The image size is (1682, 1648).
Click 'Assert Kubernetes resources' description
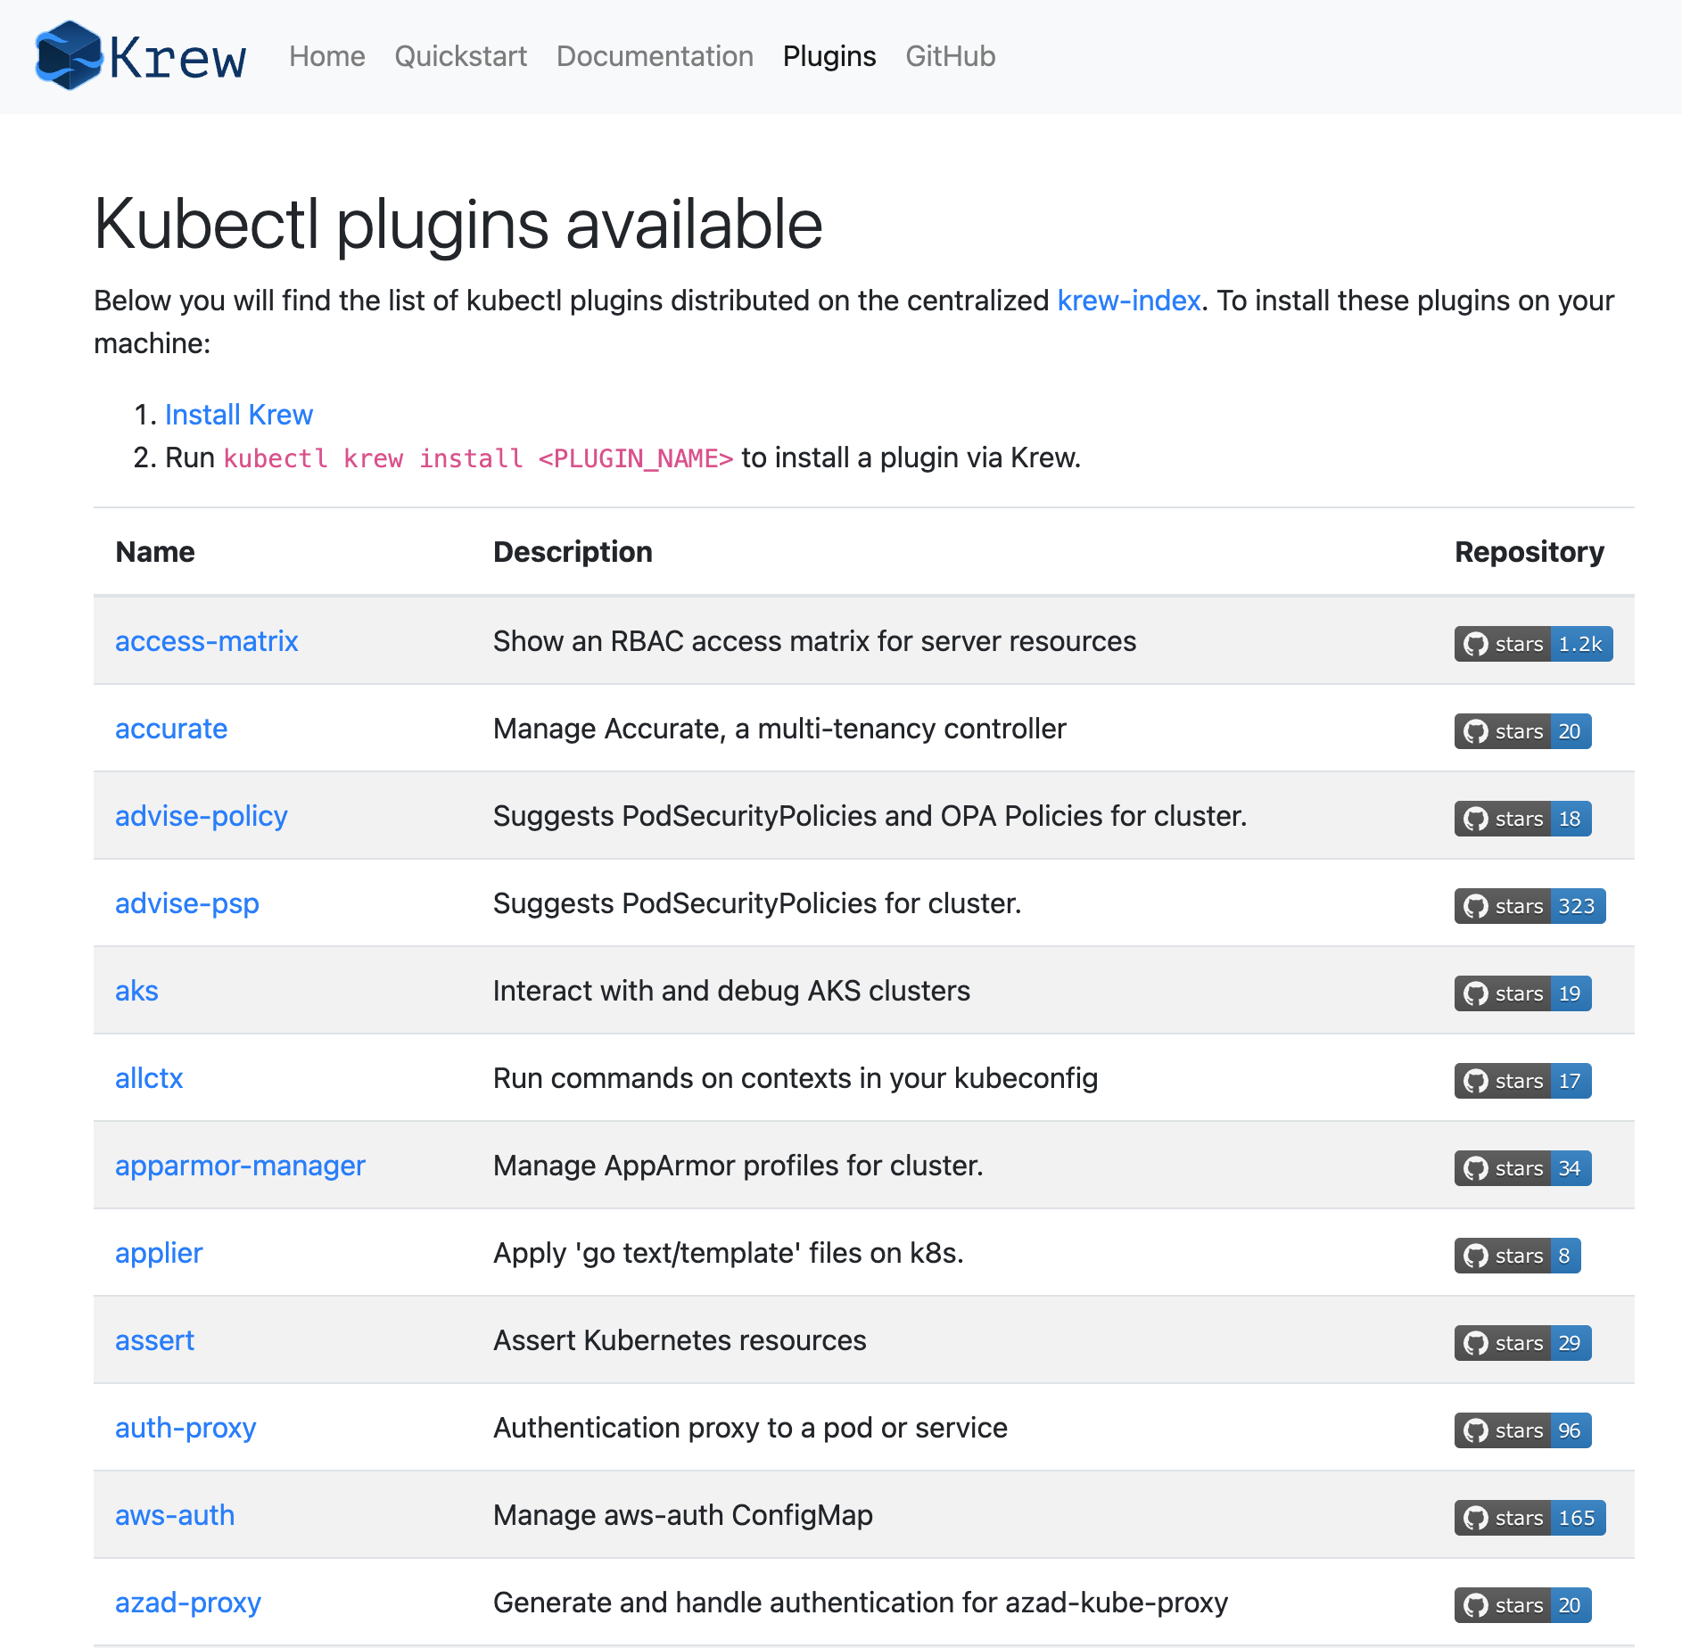pos(680,1340)
